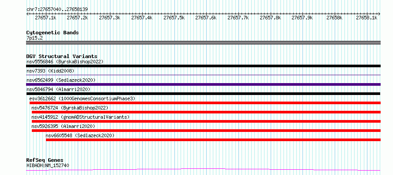The width and height of the screenshot is (393, 175).
Task: Select the 27658.1k ruler tick label
Action: tap(367, 18)
